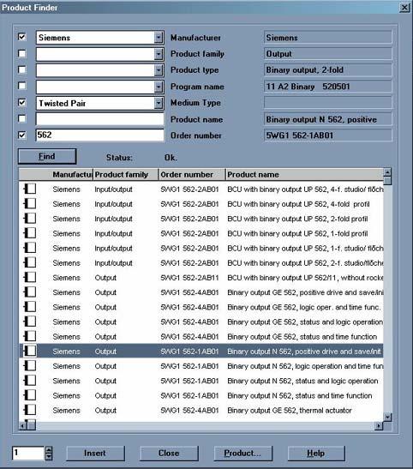Click the Product name filter text field

point(99,119)
